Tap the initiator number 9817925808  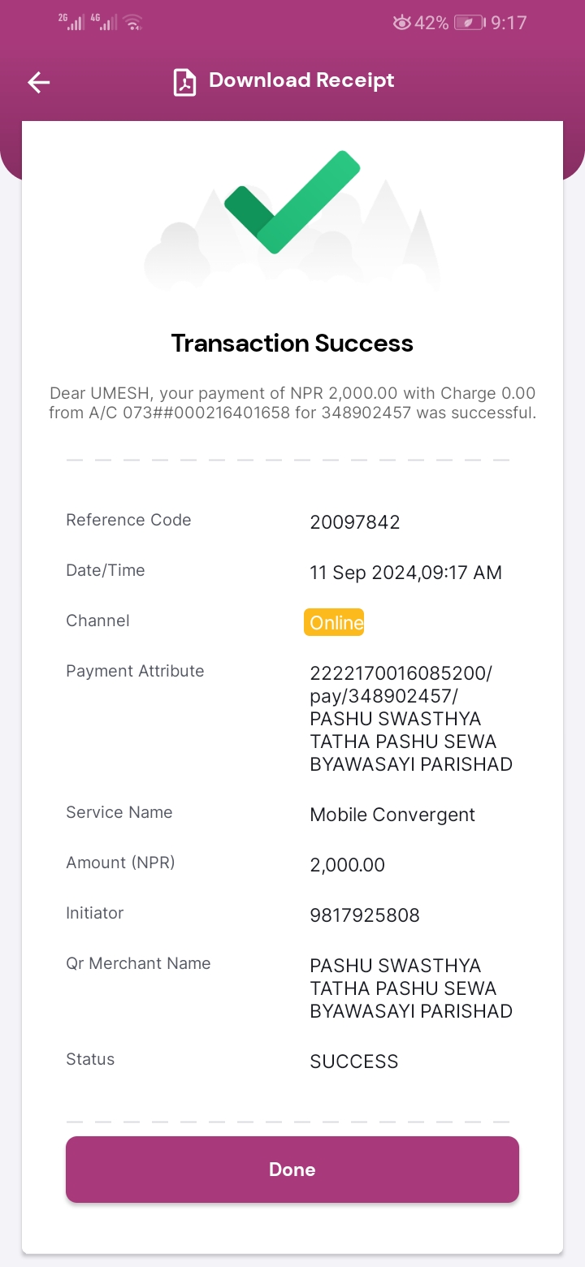pyautogui.click(x=365, y=915)
